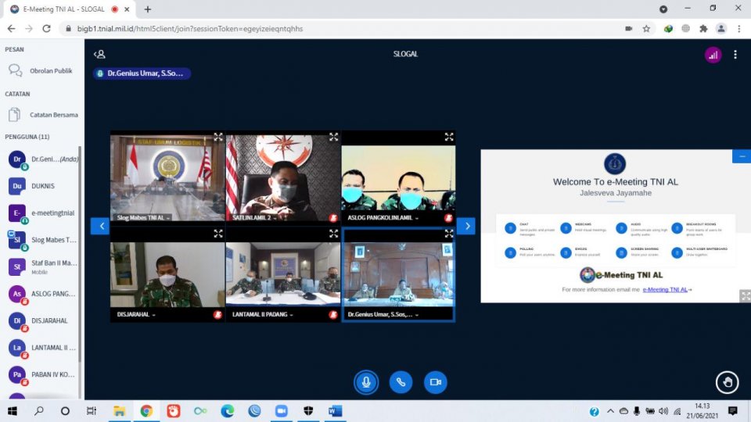
Task: Select user DUKNIS in the list
Action: [41, 186]
